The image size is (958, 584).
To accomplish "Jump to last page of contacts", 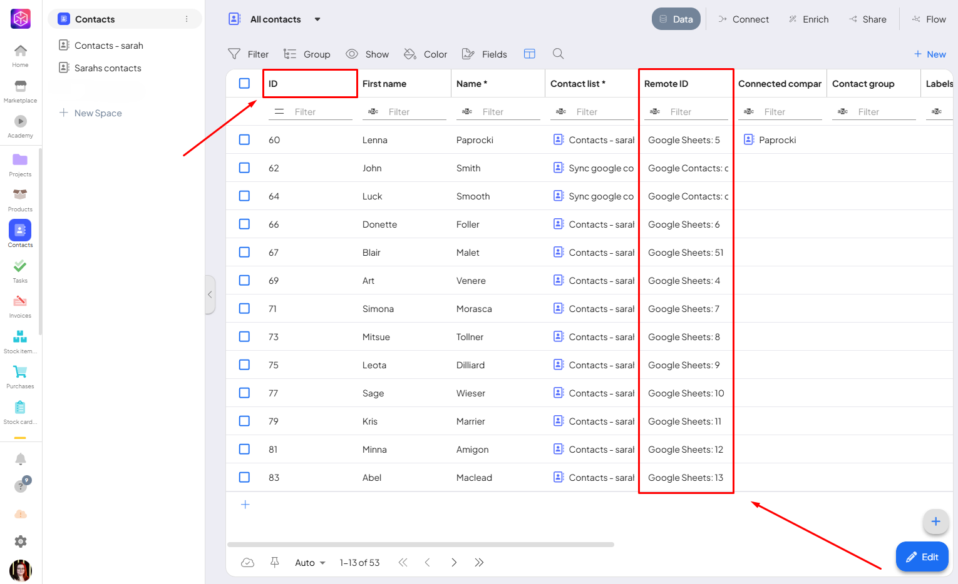I will 479,562.
